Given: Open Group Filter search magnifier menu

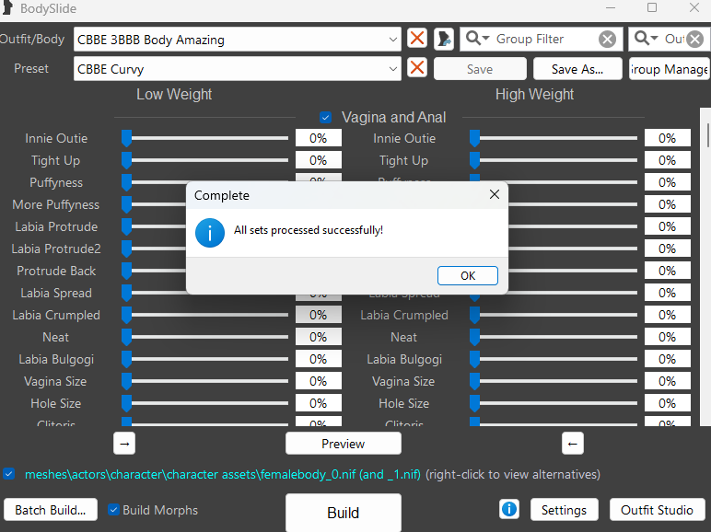Looking at the screenshot, I should coord(477,39).
